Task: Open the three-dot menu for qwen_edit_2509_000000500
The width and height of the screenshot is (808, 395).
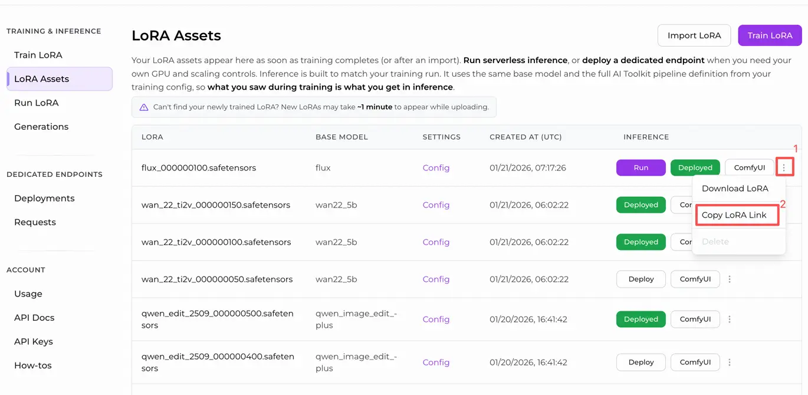Action: point(730,319)
